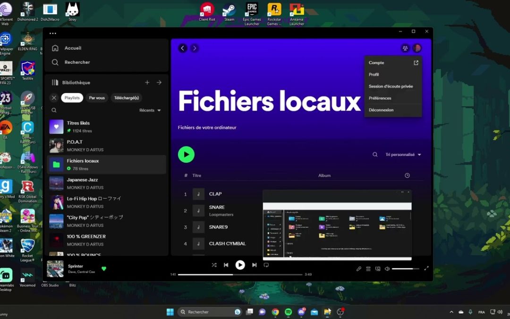This screenshot has height=319, width=510.
Task: Search tracks in Fichiers locaux playlist
Action: (375, 155)
